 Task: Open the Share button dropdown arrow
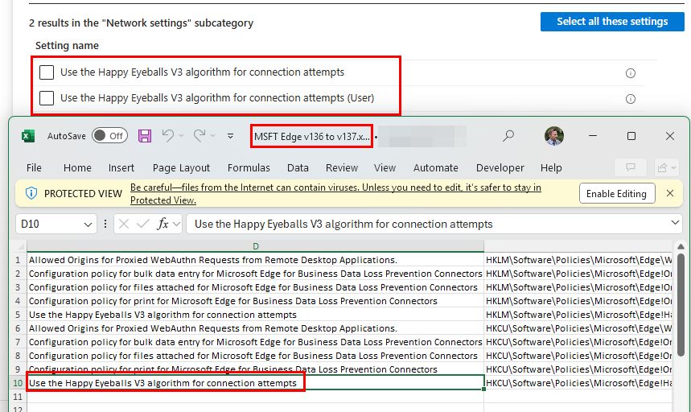(x=673, y=168)
